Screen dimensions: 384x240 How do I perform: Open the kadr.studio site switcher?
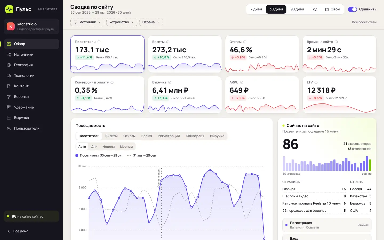(31, 26)
